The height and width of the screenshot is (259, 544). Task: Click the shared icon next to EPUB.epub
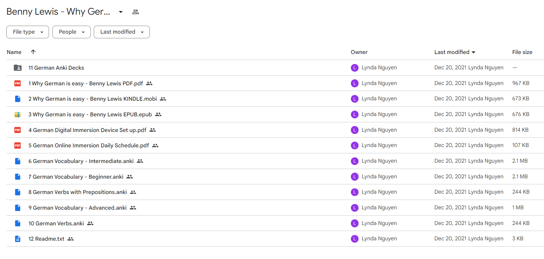158,114
